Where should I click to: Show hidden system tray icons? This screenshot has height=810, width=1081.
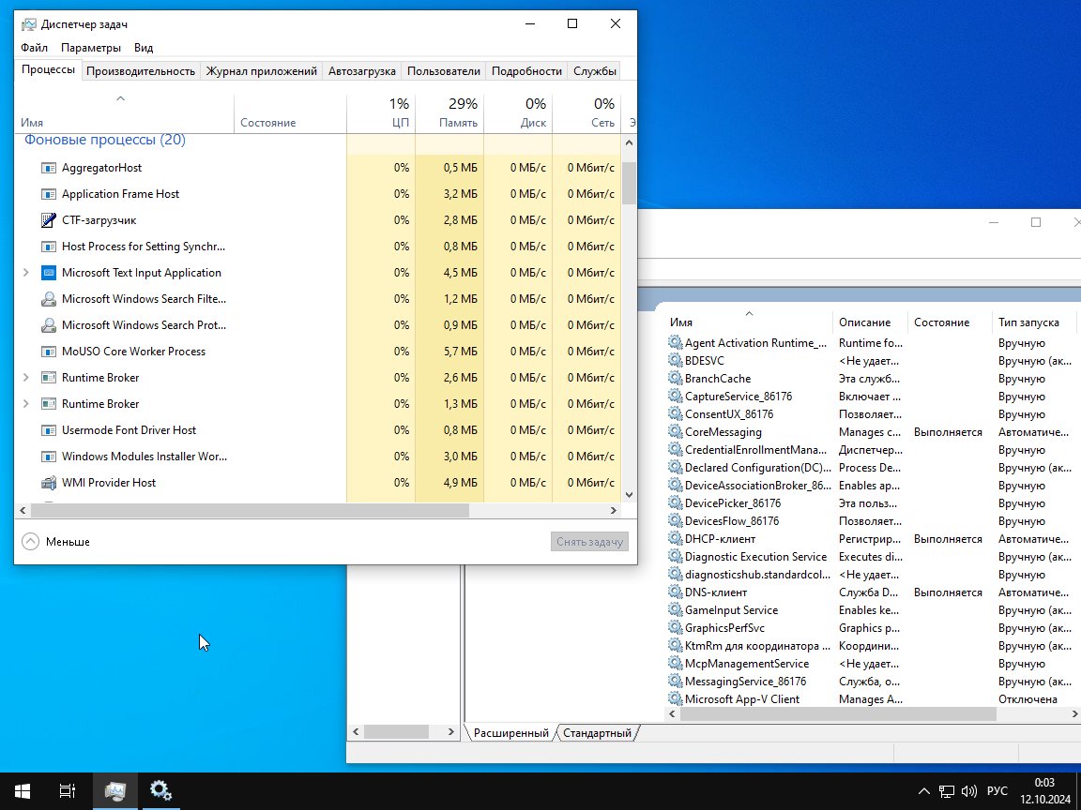(924, 791)
